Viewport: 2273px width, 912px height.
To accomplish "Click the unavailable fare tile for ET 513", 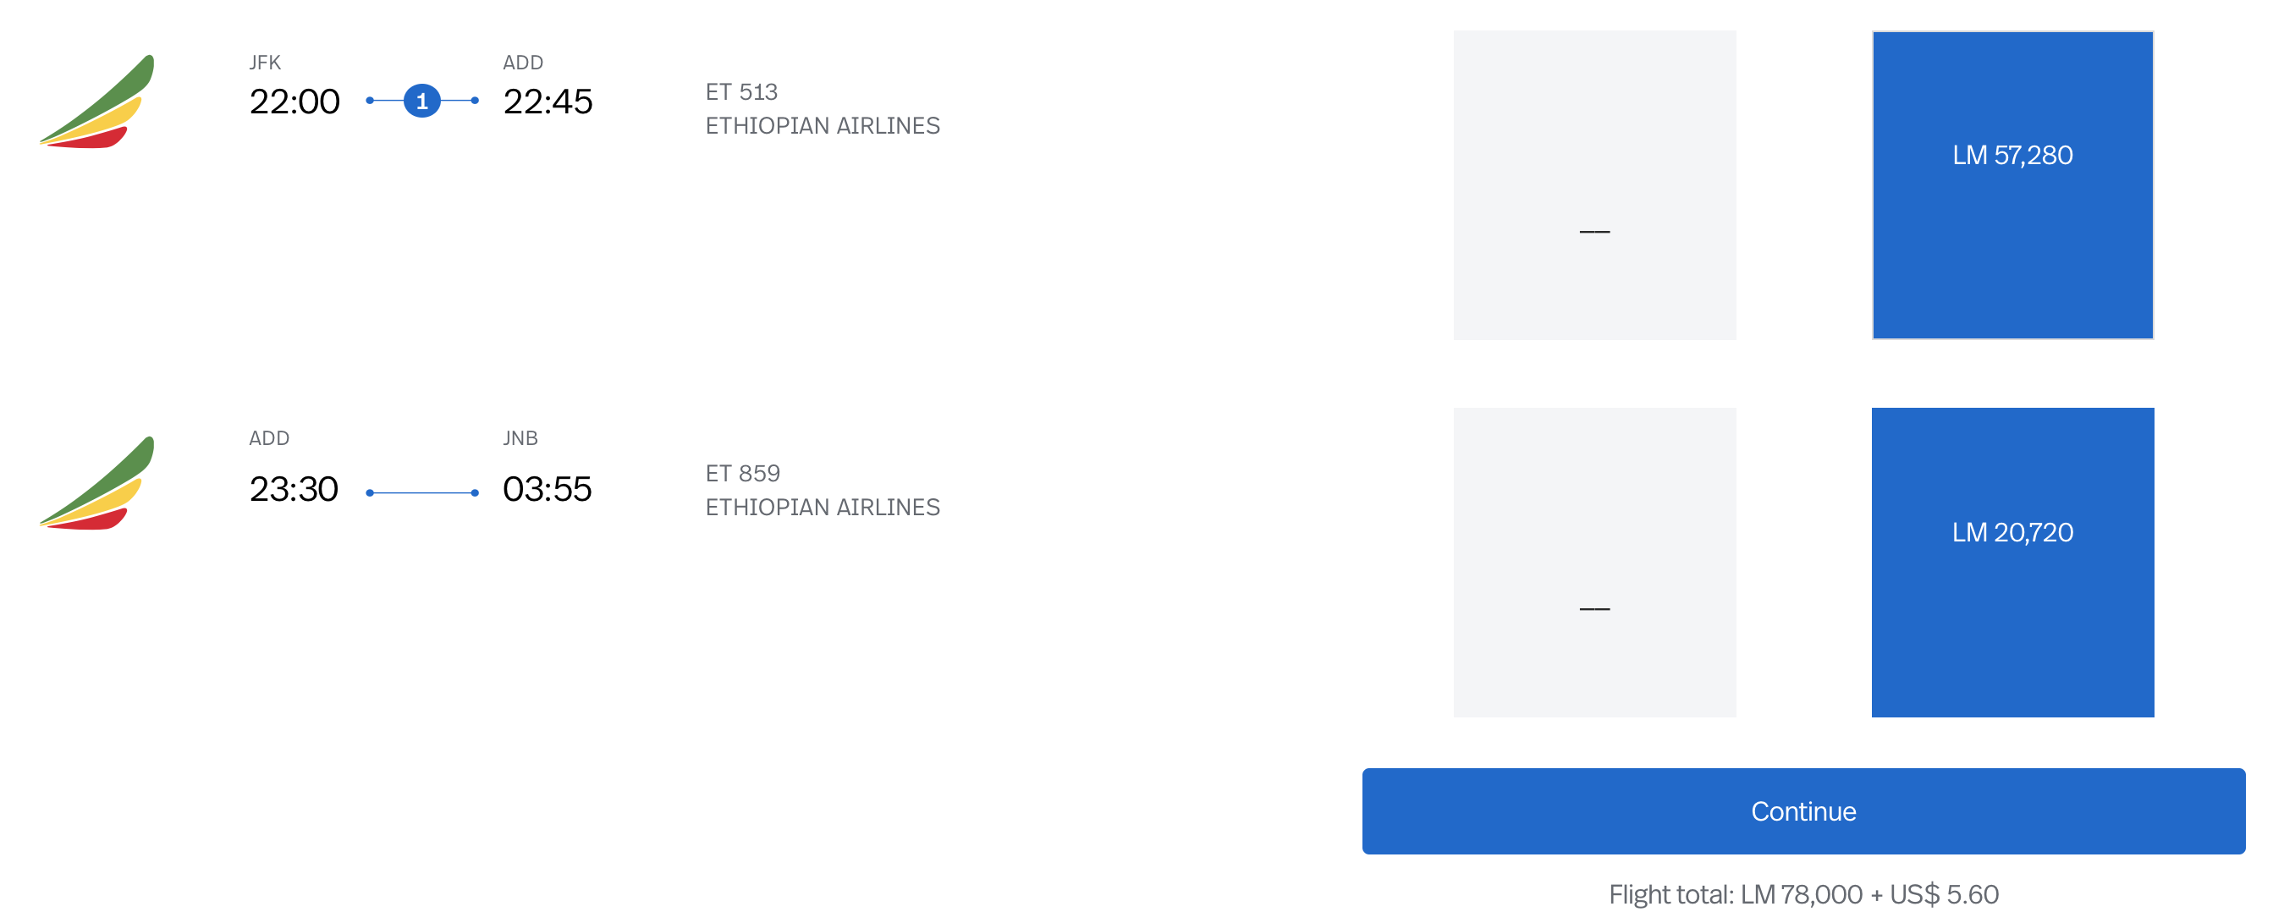I will click(x=1595, y=183).
